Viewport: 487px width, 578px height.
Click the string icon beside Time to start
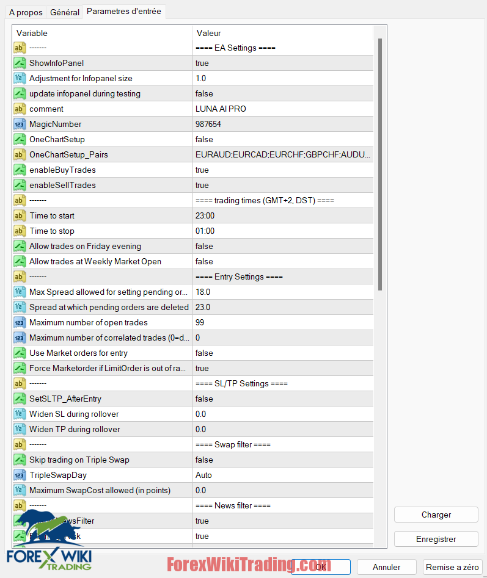[20, 215]
